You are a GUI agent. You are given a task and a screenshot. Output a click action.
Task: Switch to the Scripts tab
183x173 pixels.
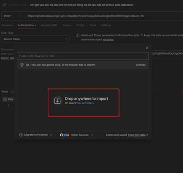click(x=80, y=25)
